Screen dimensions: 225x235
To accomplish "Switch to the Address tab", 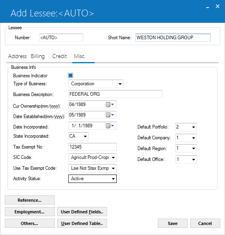I will click(x=17, y=56).
